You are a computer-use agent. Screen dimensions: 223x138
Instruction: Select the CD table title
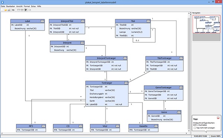click(68, 126)
